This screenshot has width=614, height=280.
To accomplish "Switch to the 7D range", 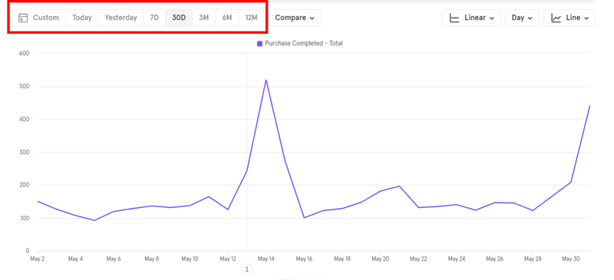I will 154,18.
